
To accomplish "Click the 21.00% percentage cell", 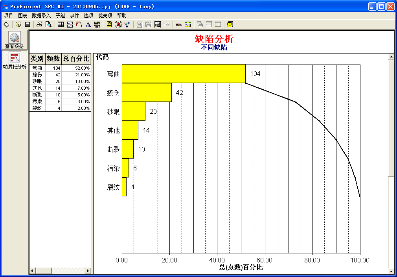I will (76, 75).
